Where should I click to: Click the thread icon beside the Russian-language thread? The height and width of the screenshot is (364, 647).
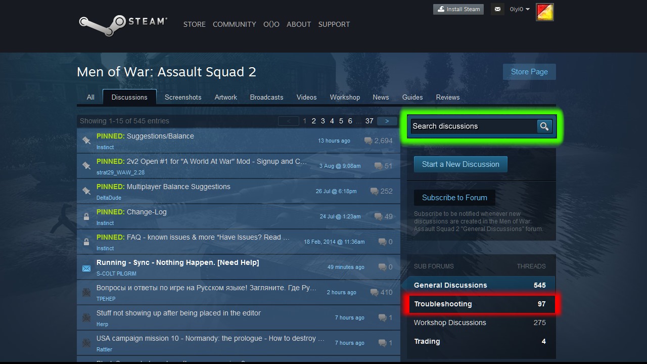(86, 292)
